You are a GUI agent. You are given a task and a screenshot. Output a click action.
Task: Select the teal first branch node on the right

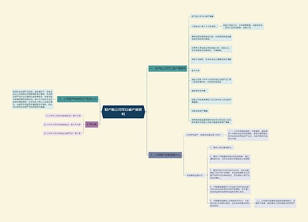click(168, 68)
